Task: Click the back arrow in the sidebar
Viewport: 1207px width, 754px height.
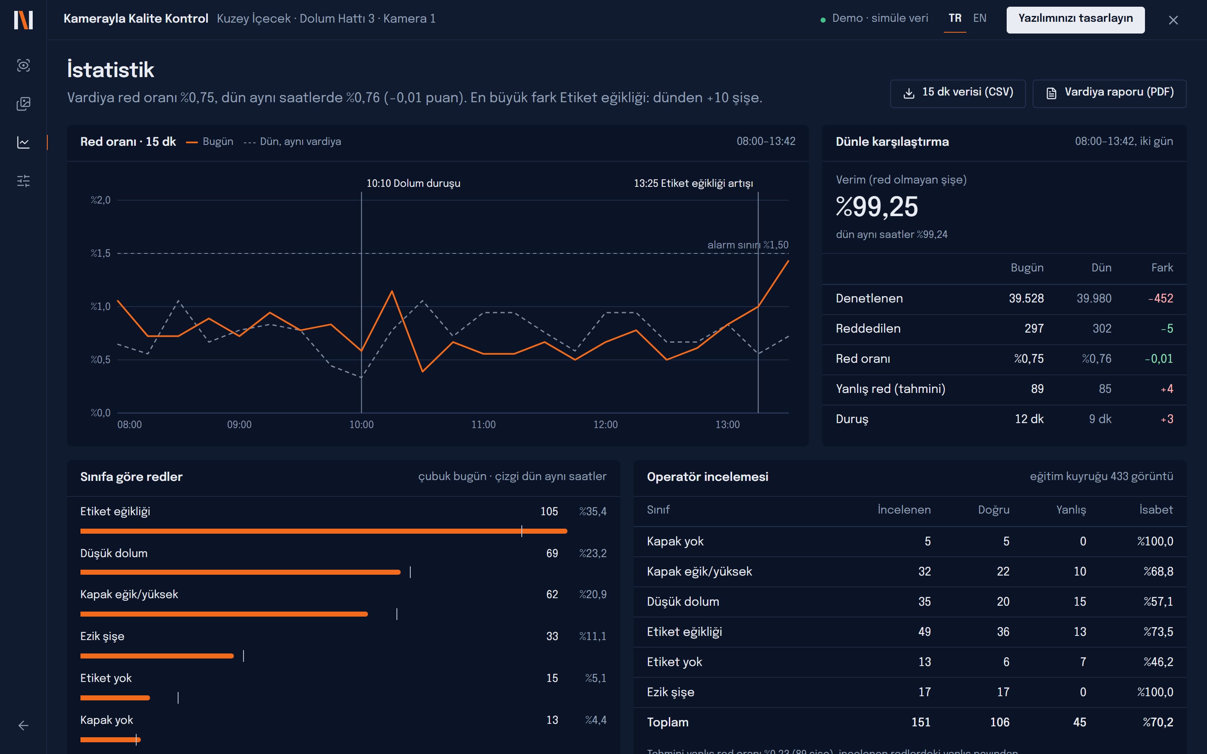Action: [x=23, y=726]
